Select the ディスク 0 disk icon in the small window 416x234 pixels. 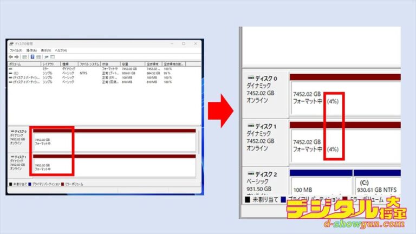point(11,131)
